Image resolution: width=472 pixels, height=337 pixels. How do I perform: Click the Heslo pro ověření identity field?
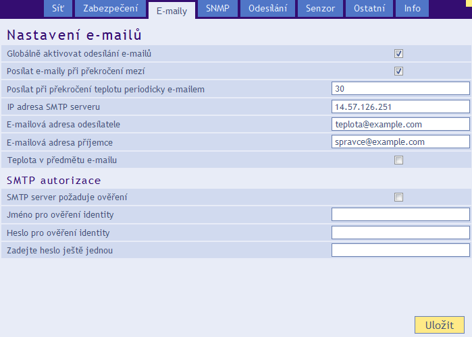click(x=400, y=233)
